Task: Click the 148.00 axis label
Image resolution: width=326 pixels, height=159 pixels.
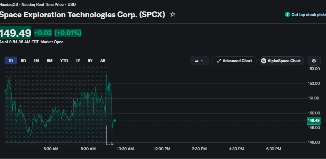Action: click(x=314, y=142)
